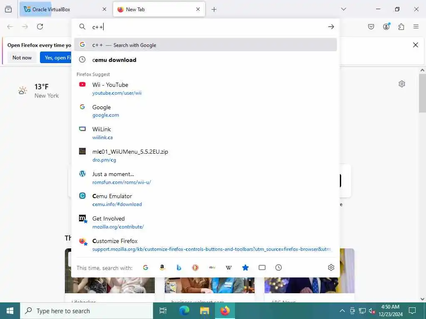Go back one page
The height and width of the screenshot is (319, 426).
(10, 27)
